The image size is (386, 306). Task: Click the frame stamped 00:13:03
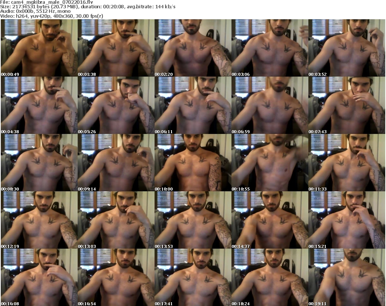coord(116,220)
